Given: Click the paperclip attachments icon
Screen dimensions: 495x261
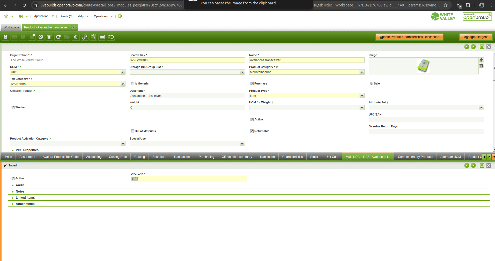Looking at the screenshot, I should (76, 37).
